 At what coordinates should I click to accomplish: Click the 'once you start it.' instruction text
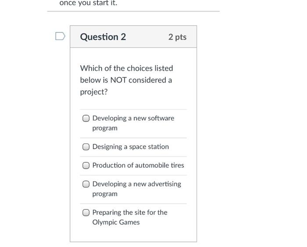[88, 3]
